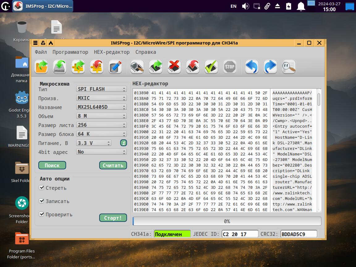Click the lock icon in the title bar

pos(43,43)
